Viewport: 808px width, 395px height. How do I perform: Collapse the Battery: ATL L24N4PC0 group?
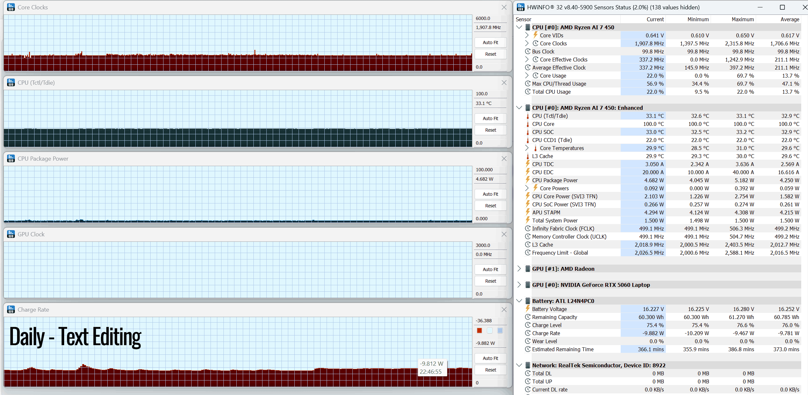pyautogui.click(x=519, y=301)
